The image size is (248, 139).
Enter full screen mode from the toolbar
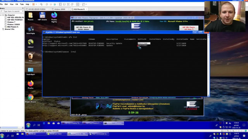(x=68, y=4)
